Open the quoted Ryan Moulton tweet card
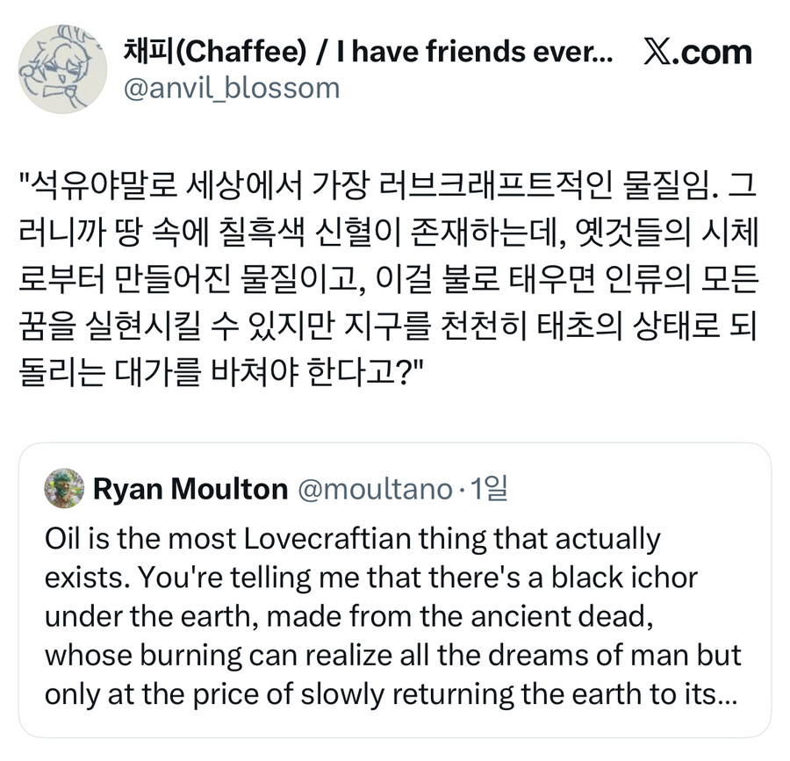 395,588
